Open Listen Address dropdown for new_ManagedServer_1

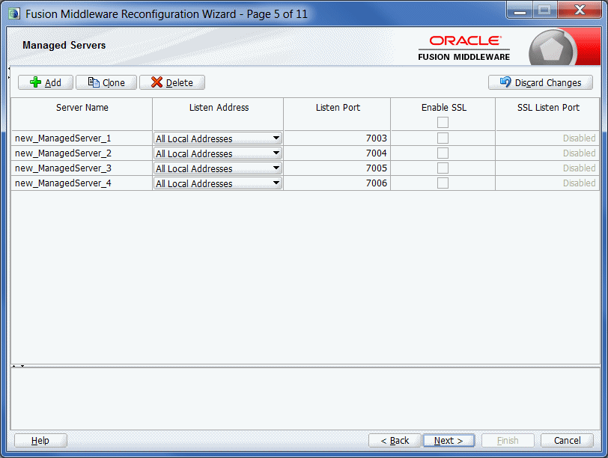tap(218, 138)
